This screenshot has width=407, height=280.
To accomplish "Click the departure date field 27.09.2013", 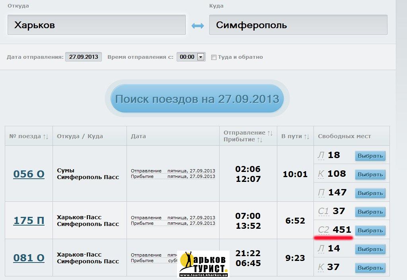I will tap(84, 57).
